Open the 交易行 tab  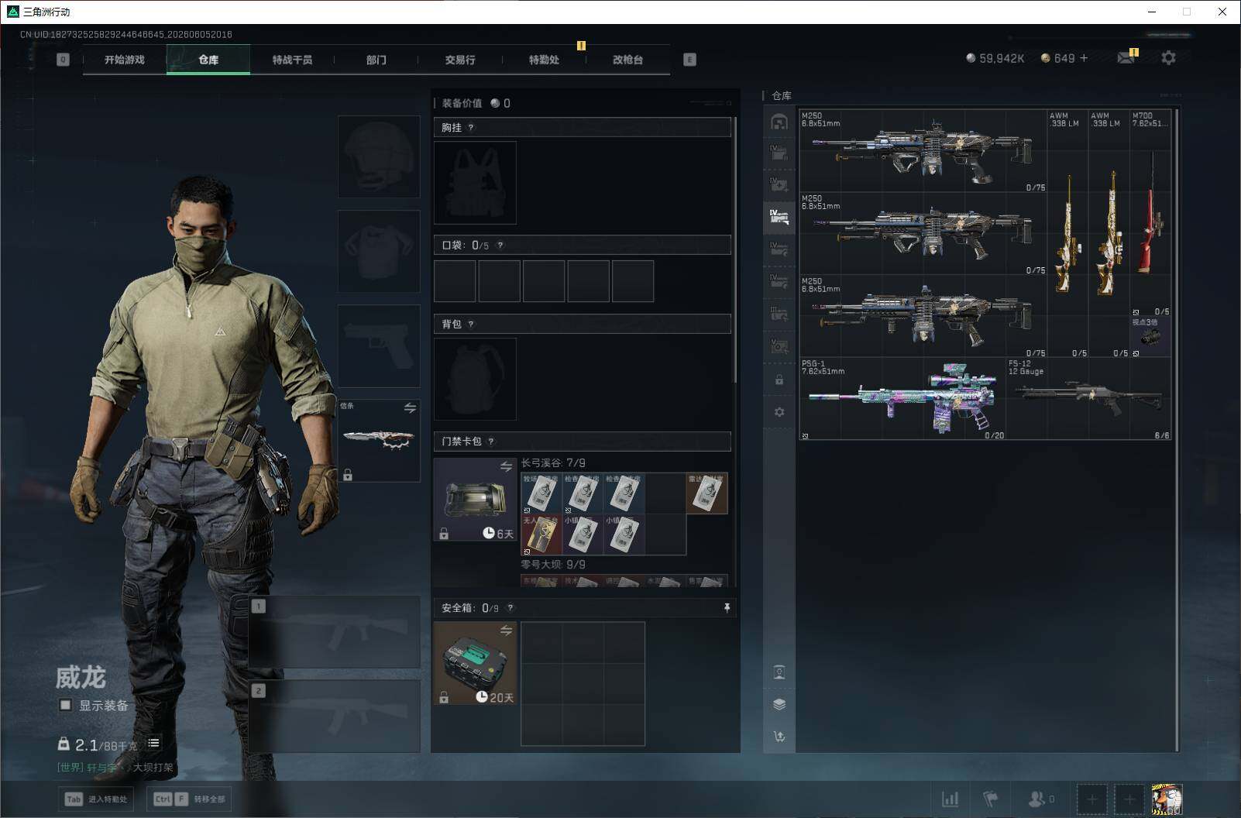[x=460, y=60]
